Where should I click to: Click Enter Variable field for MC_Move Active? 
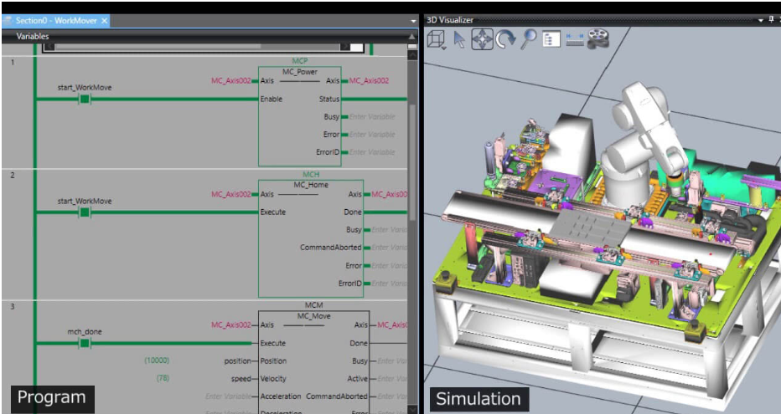pos(392,379)
